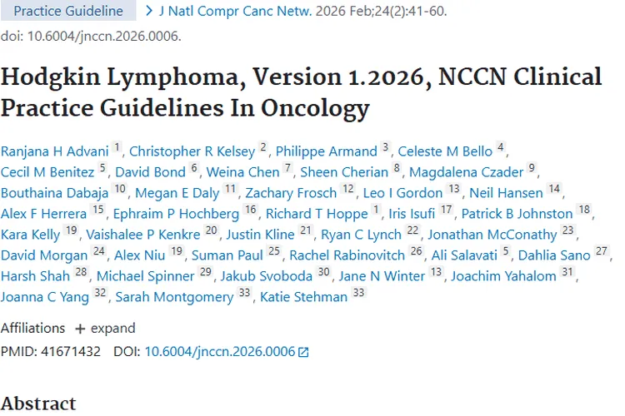Click author Philippe Armand's name
Image resolution: width=625 pixels, height=416 pixels.
coord(327,151)
